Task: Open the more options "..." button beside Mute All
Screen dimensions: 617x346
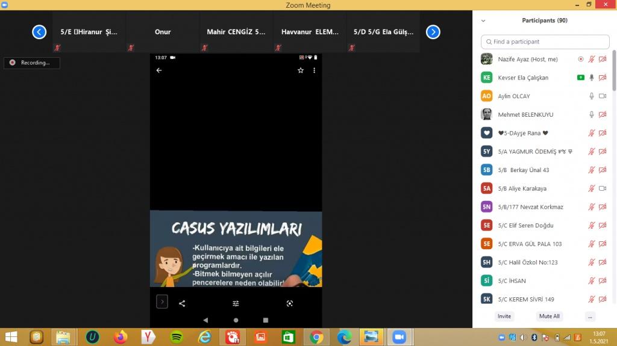Action: point(590,316)
